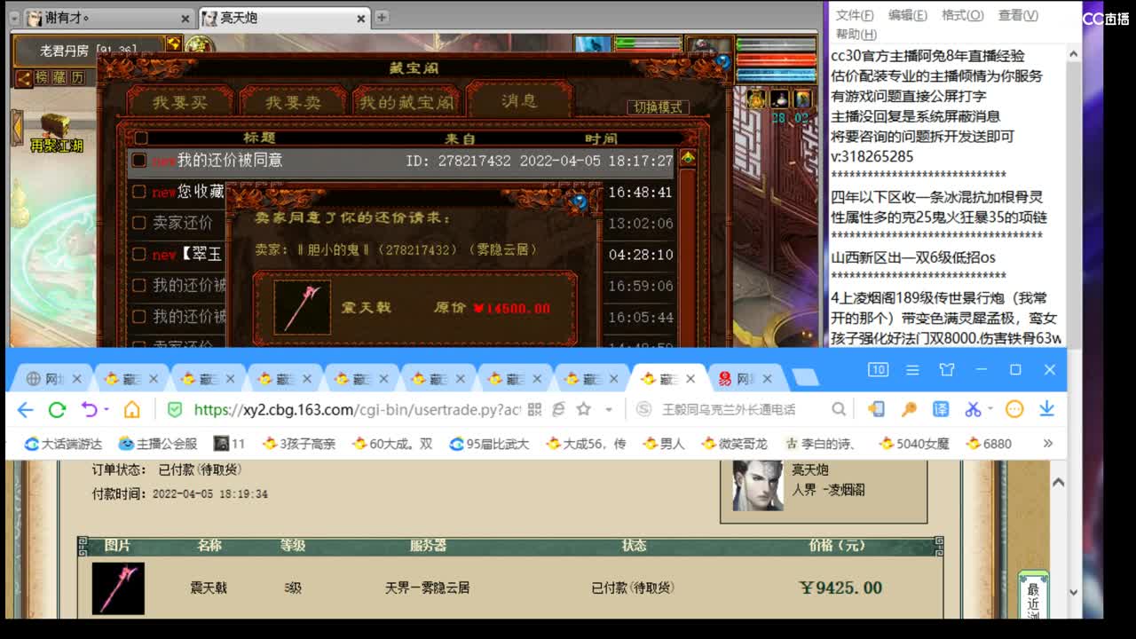The height and width of the screenshot is (639, 1136).
Task: Switch to the 我要买 tab
Action: click(180, 102)
